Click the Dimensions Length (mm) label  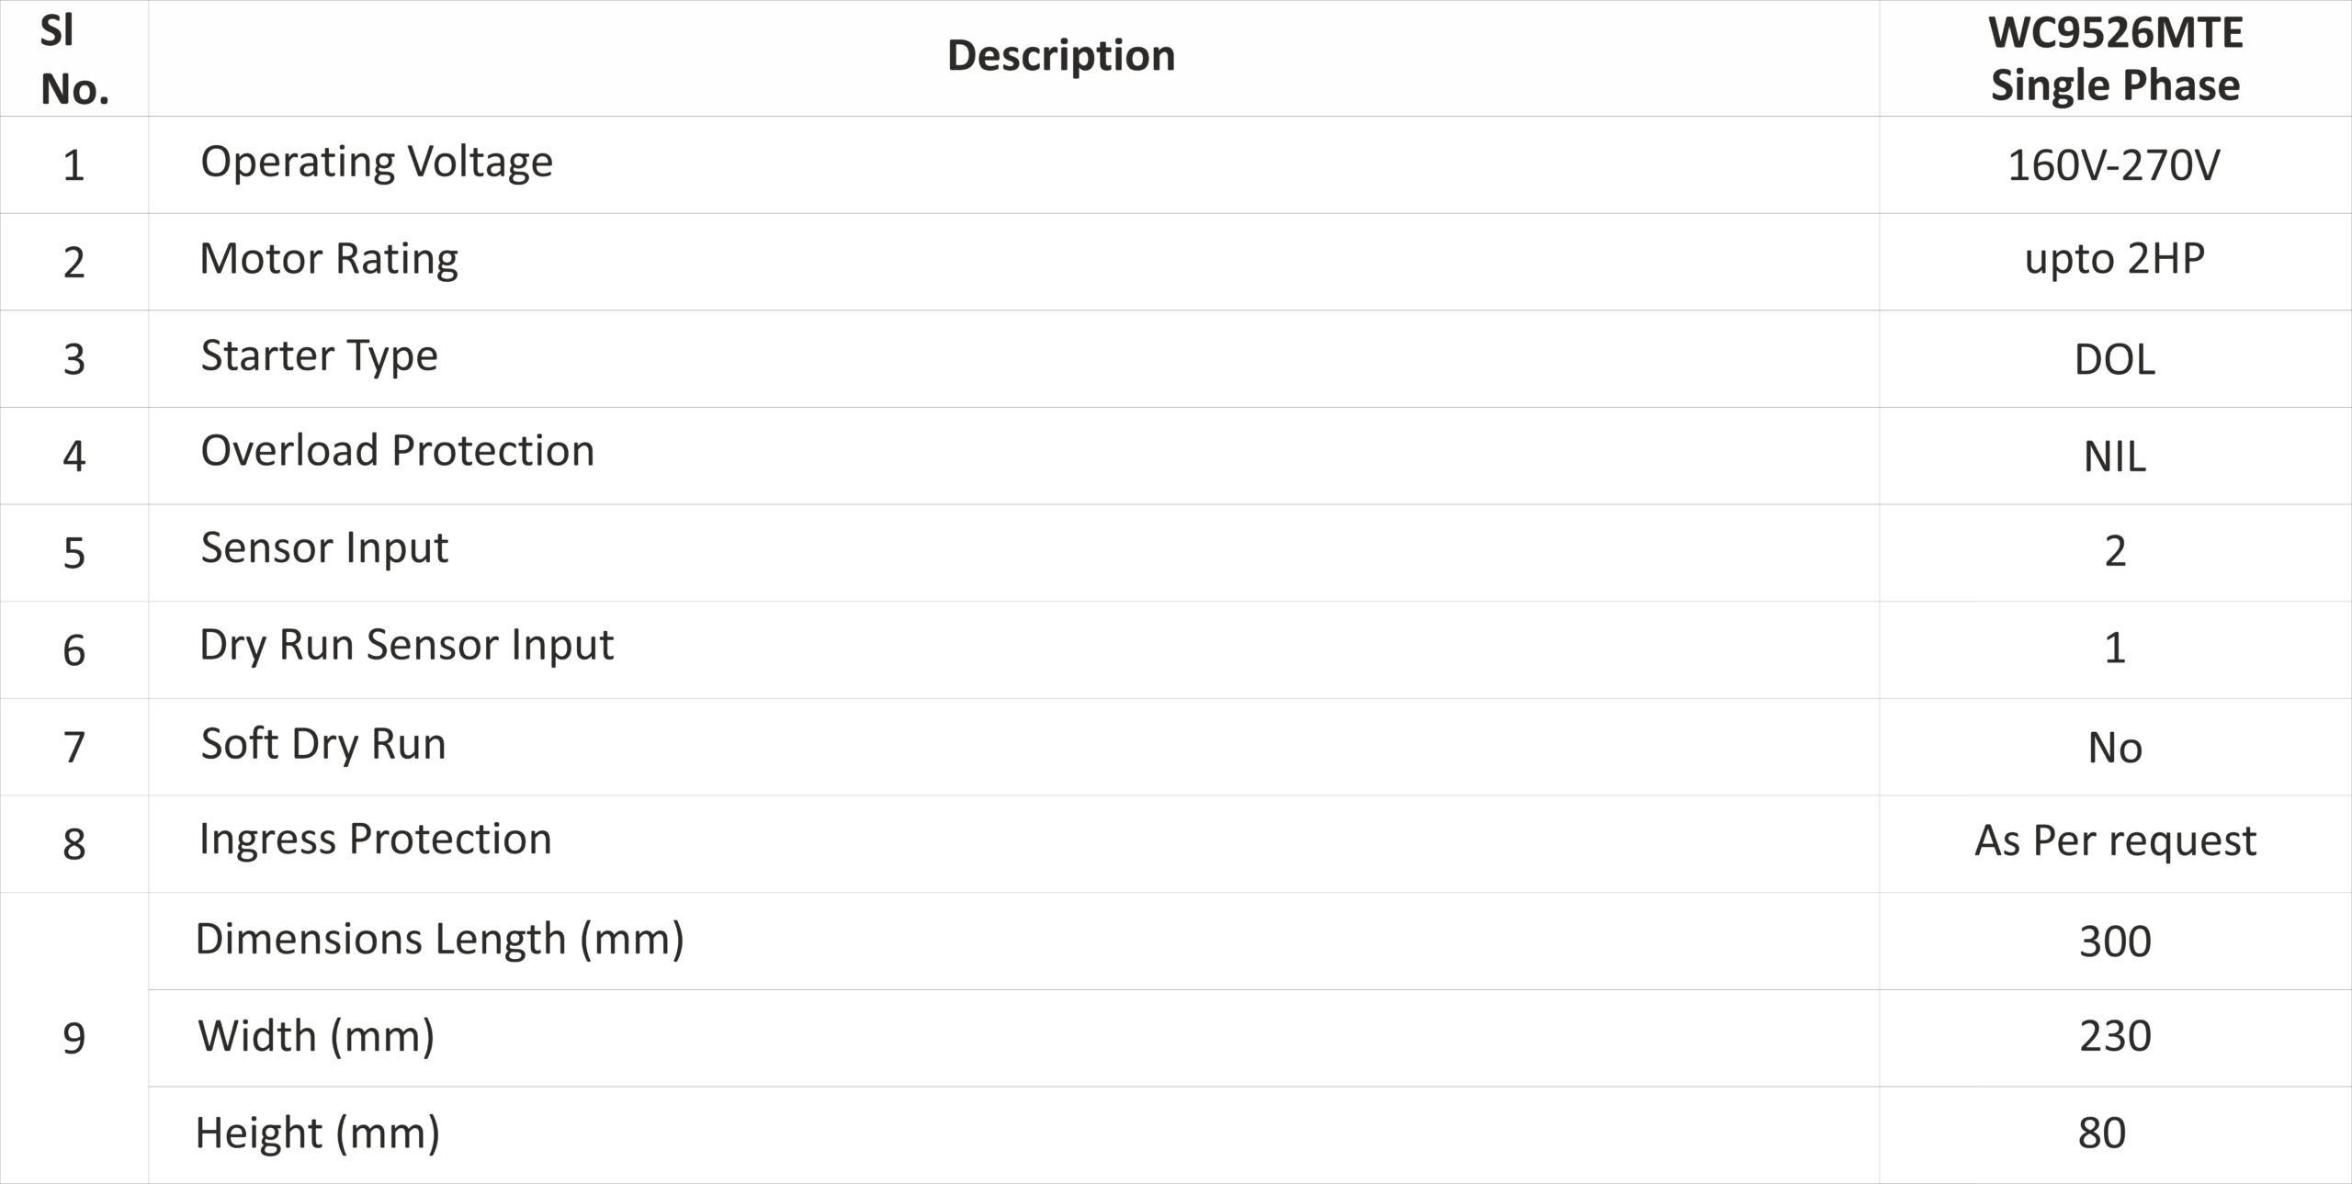pos(439,940)
